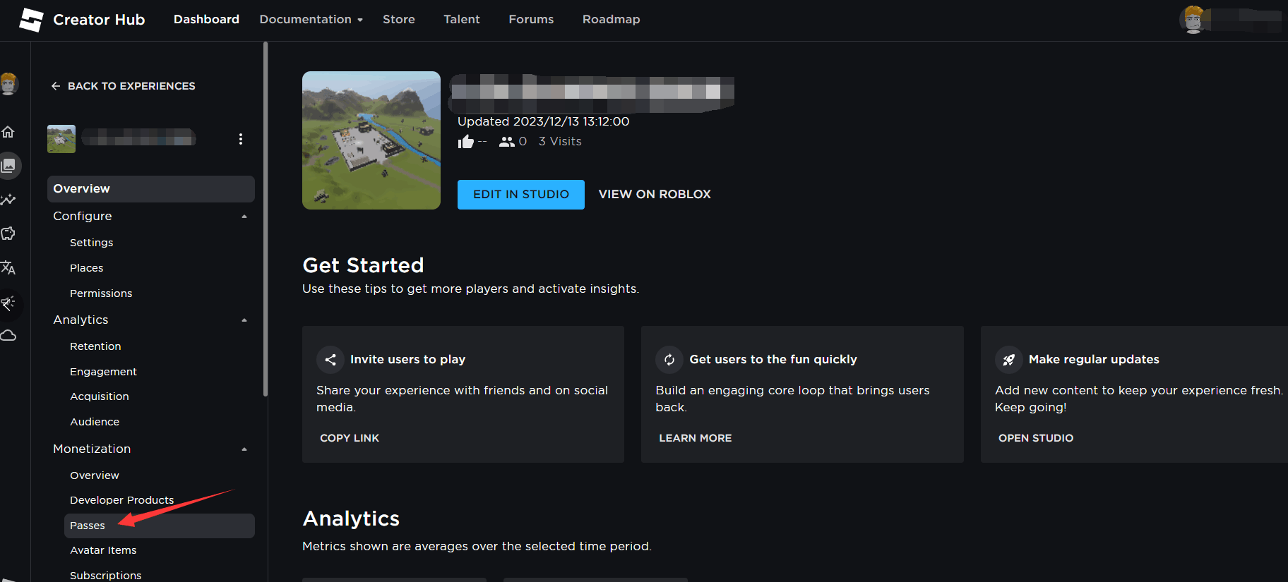1288x582 pixels.
Task: Open Creations gallery icon in left rail
Action: tap(8, 166)
